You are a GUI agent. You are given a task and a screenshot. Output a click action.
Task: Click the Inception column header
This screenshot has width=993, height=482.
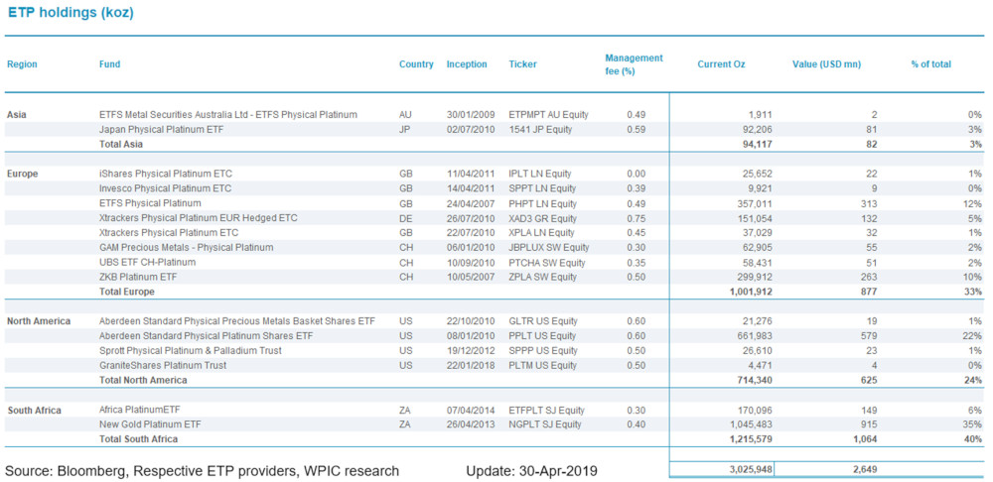467,64
